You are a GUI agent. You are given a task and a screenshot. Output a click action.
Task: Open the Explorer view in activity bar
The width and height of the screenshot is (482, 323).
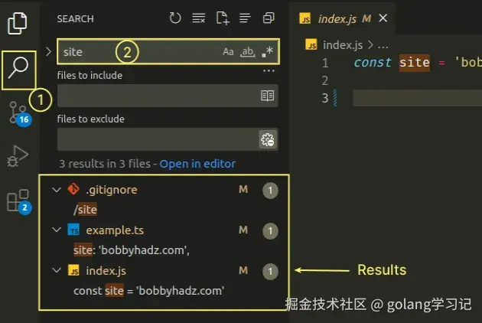pos(17,23)
